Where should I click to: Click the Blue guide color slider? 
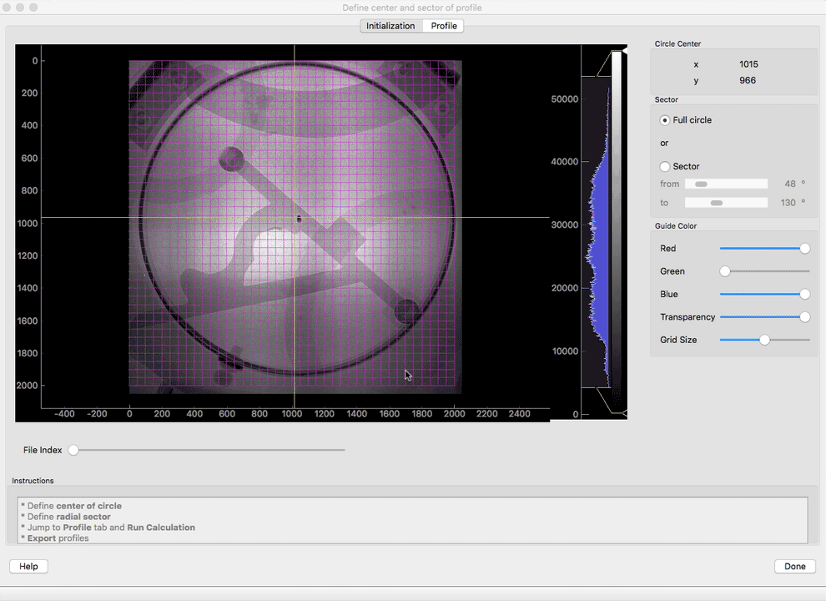tap(763, 294)
